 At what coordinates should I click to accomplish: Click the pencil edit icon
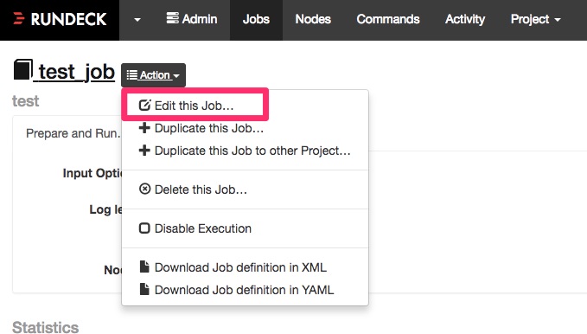pyautogui.click(x=144, y=106)
